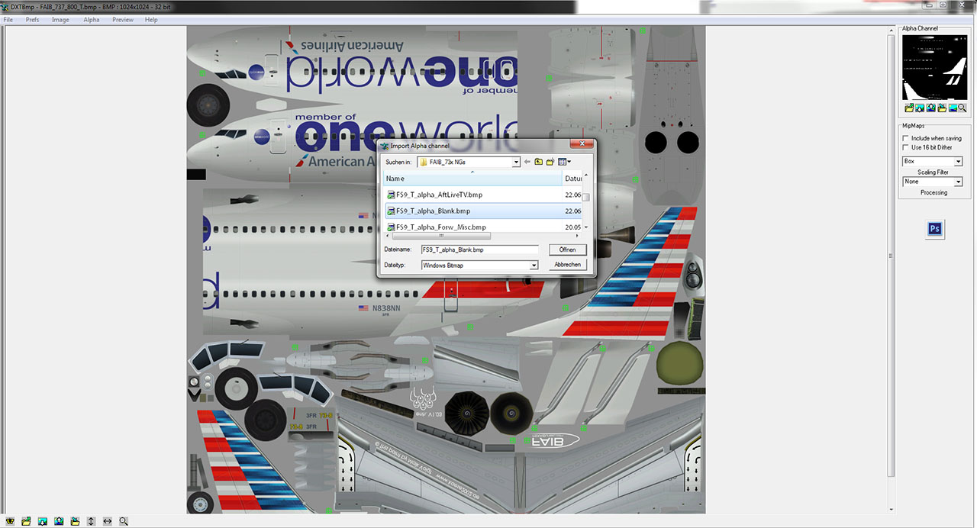Click the Öffnen button
The width and height of the screenshot is (977, 528).
click(567, 250)
